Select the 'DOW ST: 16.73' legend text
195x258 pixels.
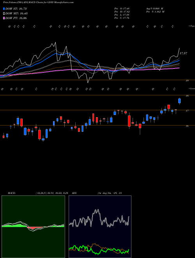16,9
